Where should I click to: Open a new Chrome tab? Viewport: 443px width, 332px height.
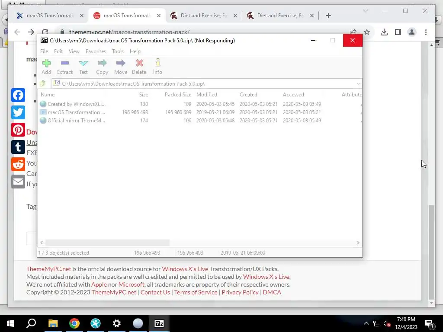click(x=328, y=16)
